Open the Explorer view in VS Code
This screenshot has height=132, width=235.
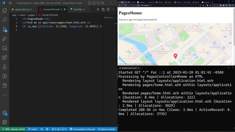point(4,10)
